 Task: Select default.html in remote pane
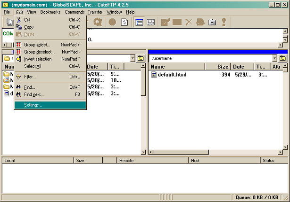point(172,75)
